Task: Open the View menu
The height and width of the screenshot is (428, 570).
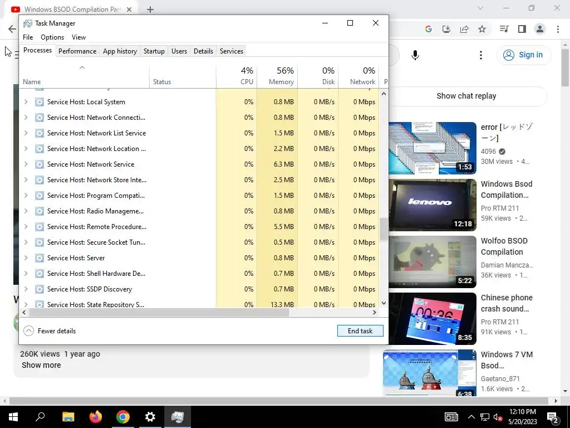Action: 78,37
